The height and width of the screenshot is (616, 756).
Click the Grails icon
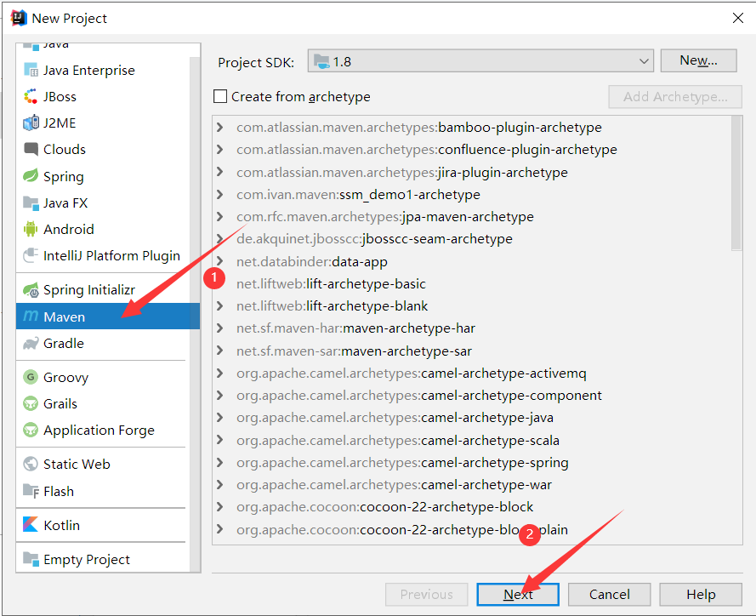31,403
